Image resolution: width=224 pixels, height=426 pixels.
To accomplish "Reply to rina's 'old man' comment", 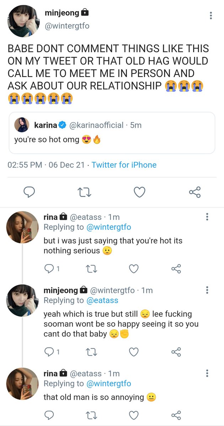I will click(49, 415).
